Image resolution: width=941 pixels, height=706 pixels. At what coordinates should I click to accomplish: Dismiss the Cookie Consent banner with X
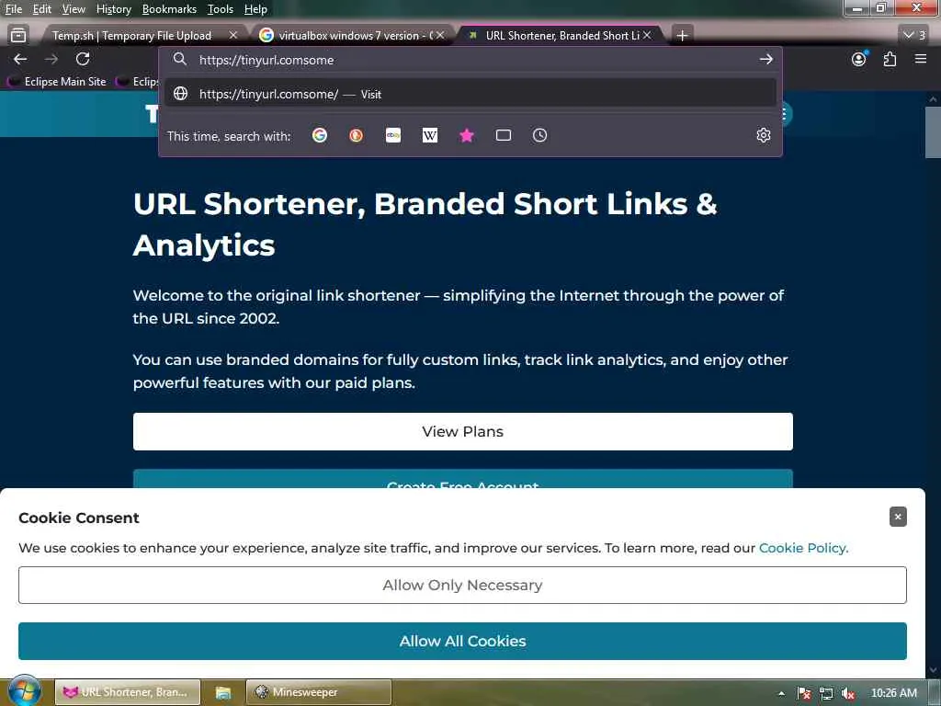[x=898, y=517]
